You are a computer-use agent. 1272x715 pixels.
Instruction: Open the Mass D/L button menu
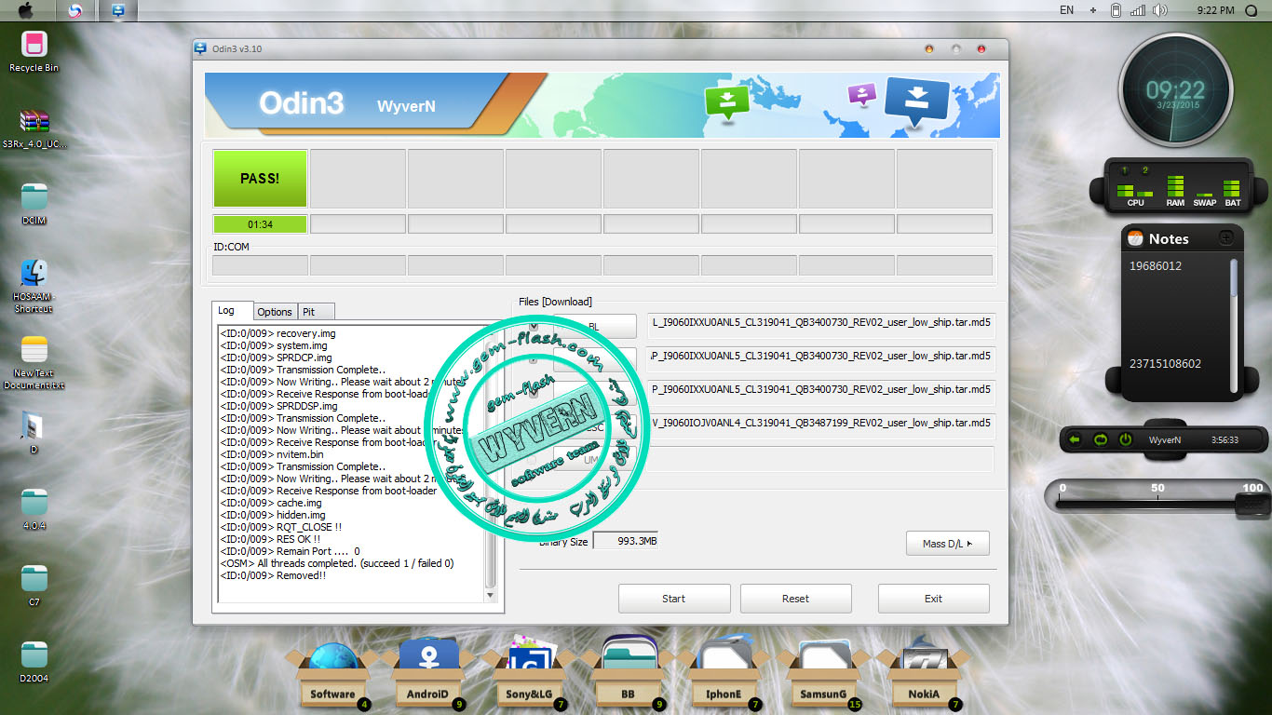coord(948,544)
